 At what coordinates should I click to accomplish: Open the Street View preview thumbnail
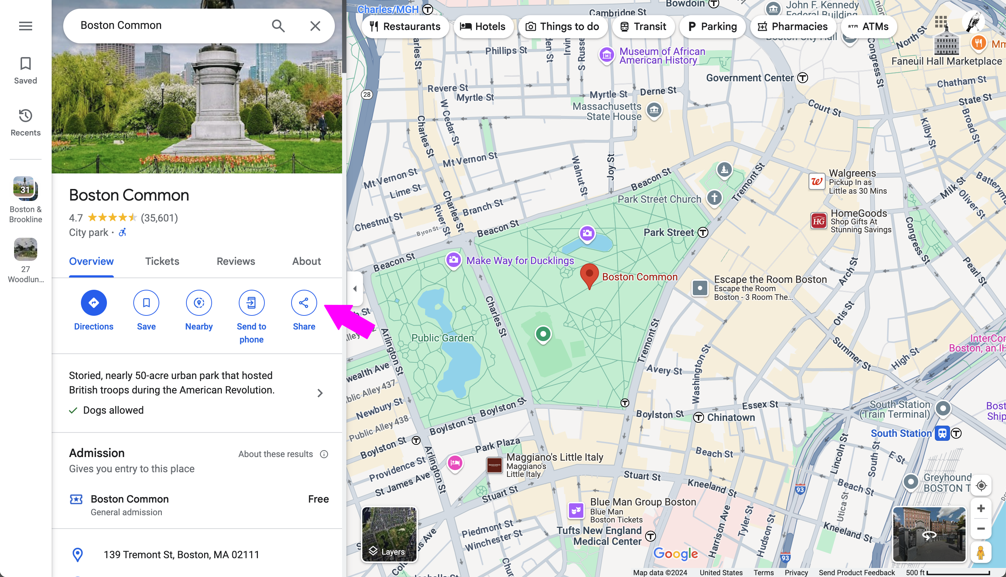[x=929, y=534]
